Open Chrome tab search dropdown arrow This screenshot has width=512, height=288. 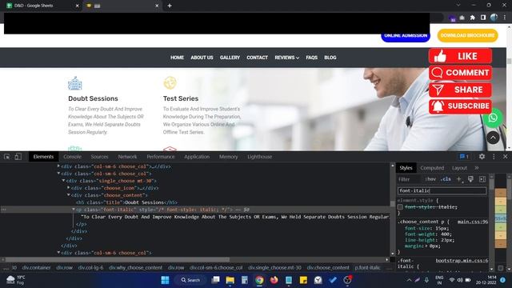click(x=458, y=6)
